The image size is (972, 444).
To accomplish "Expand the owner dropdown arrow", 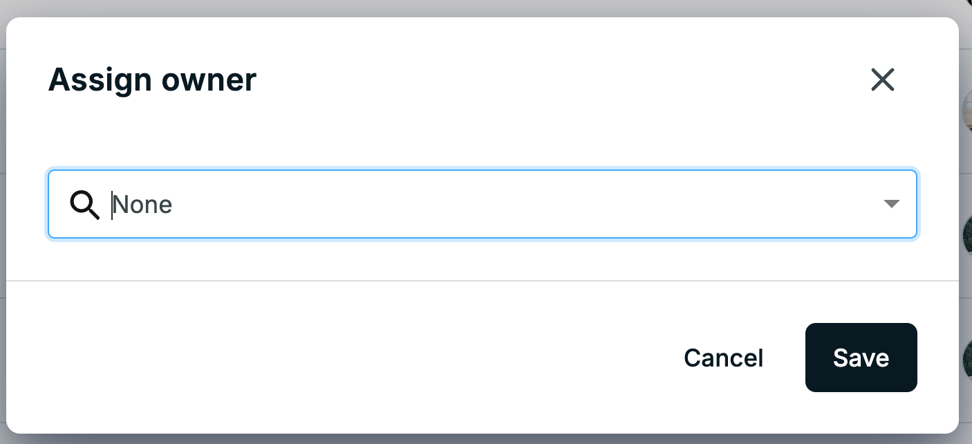I will (892, 204).
